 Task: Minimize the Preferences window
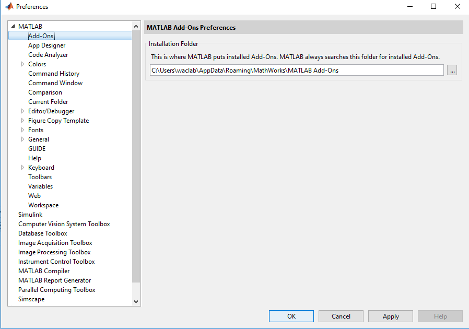410,6
